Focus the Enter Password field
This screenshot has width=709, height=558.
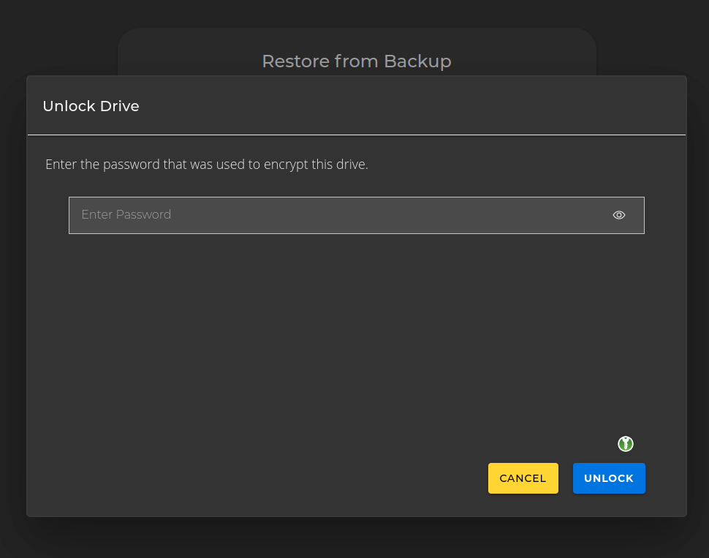tap(336, 215)
